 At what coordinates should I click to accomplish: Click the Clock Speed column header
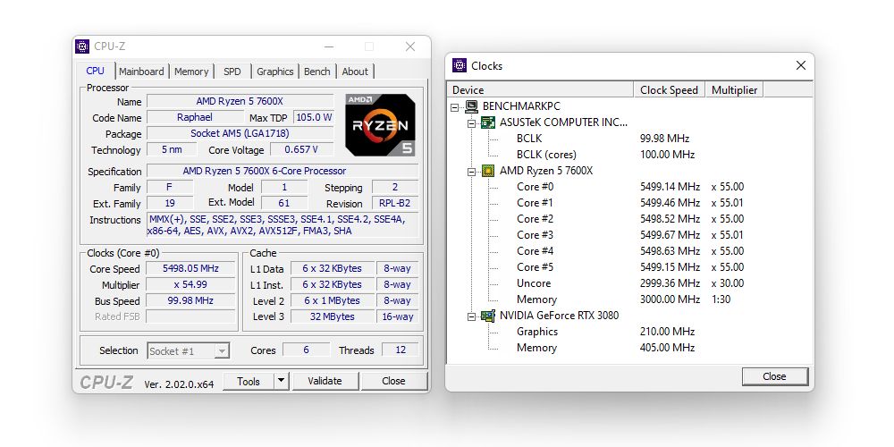pyautogui.click(x=670, y=90)
